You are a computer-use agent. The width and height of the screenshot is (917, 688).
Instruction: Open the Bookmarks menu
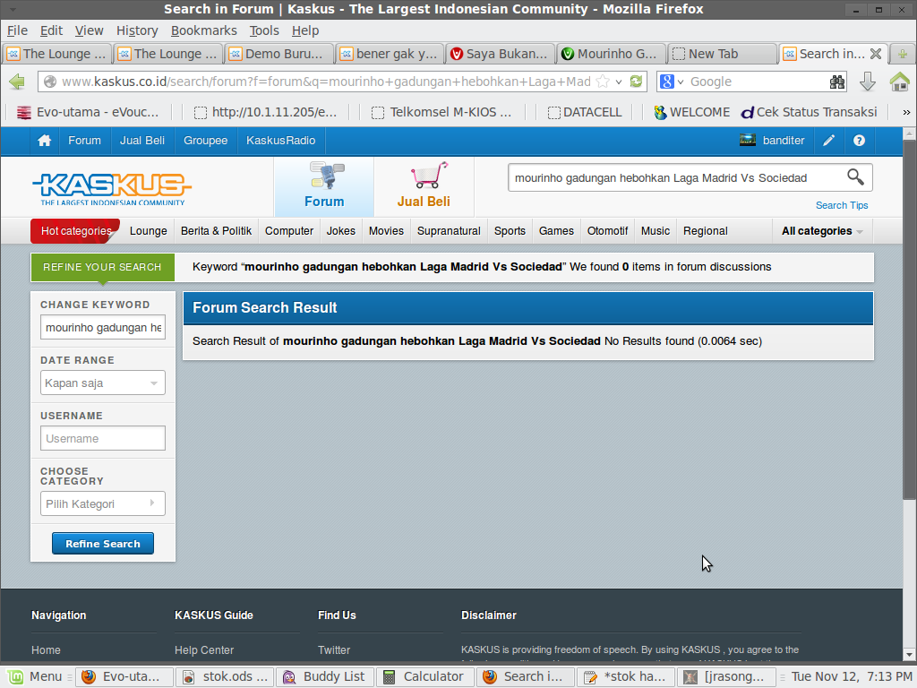click(203, 30)
